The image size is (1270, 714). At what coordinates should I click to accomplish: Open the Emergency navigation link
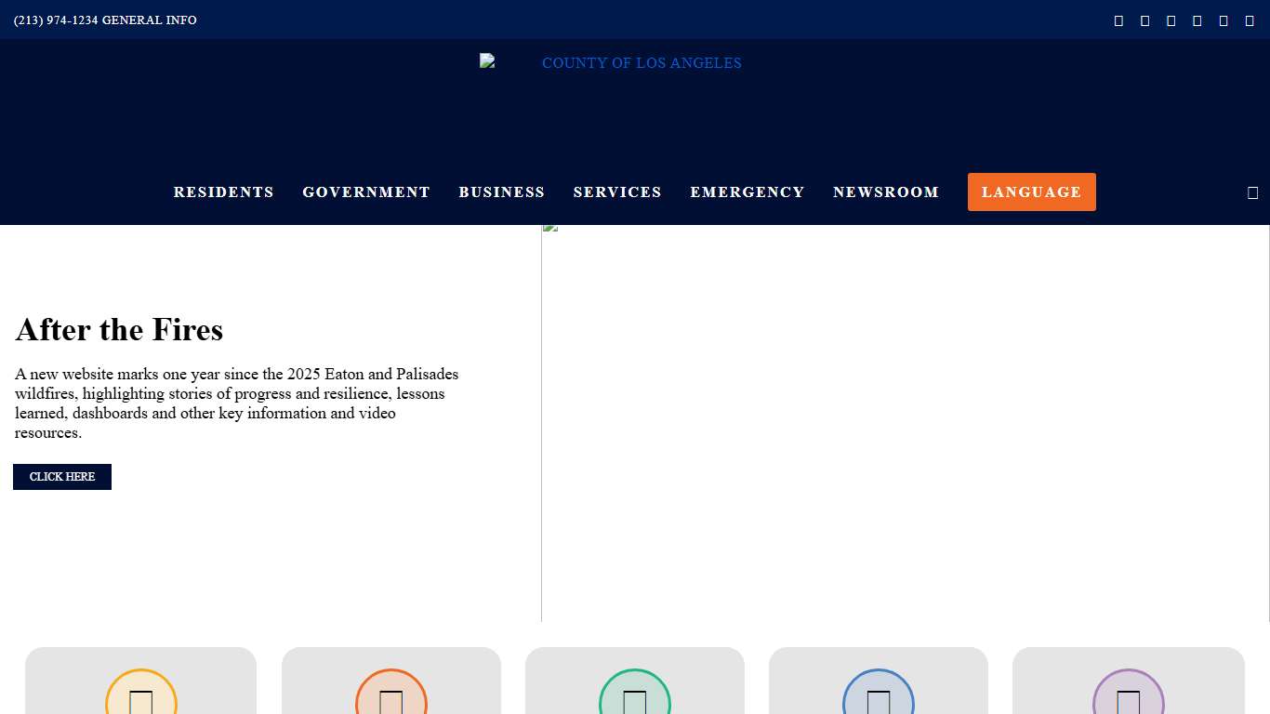click(x=747, y=192)
